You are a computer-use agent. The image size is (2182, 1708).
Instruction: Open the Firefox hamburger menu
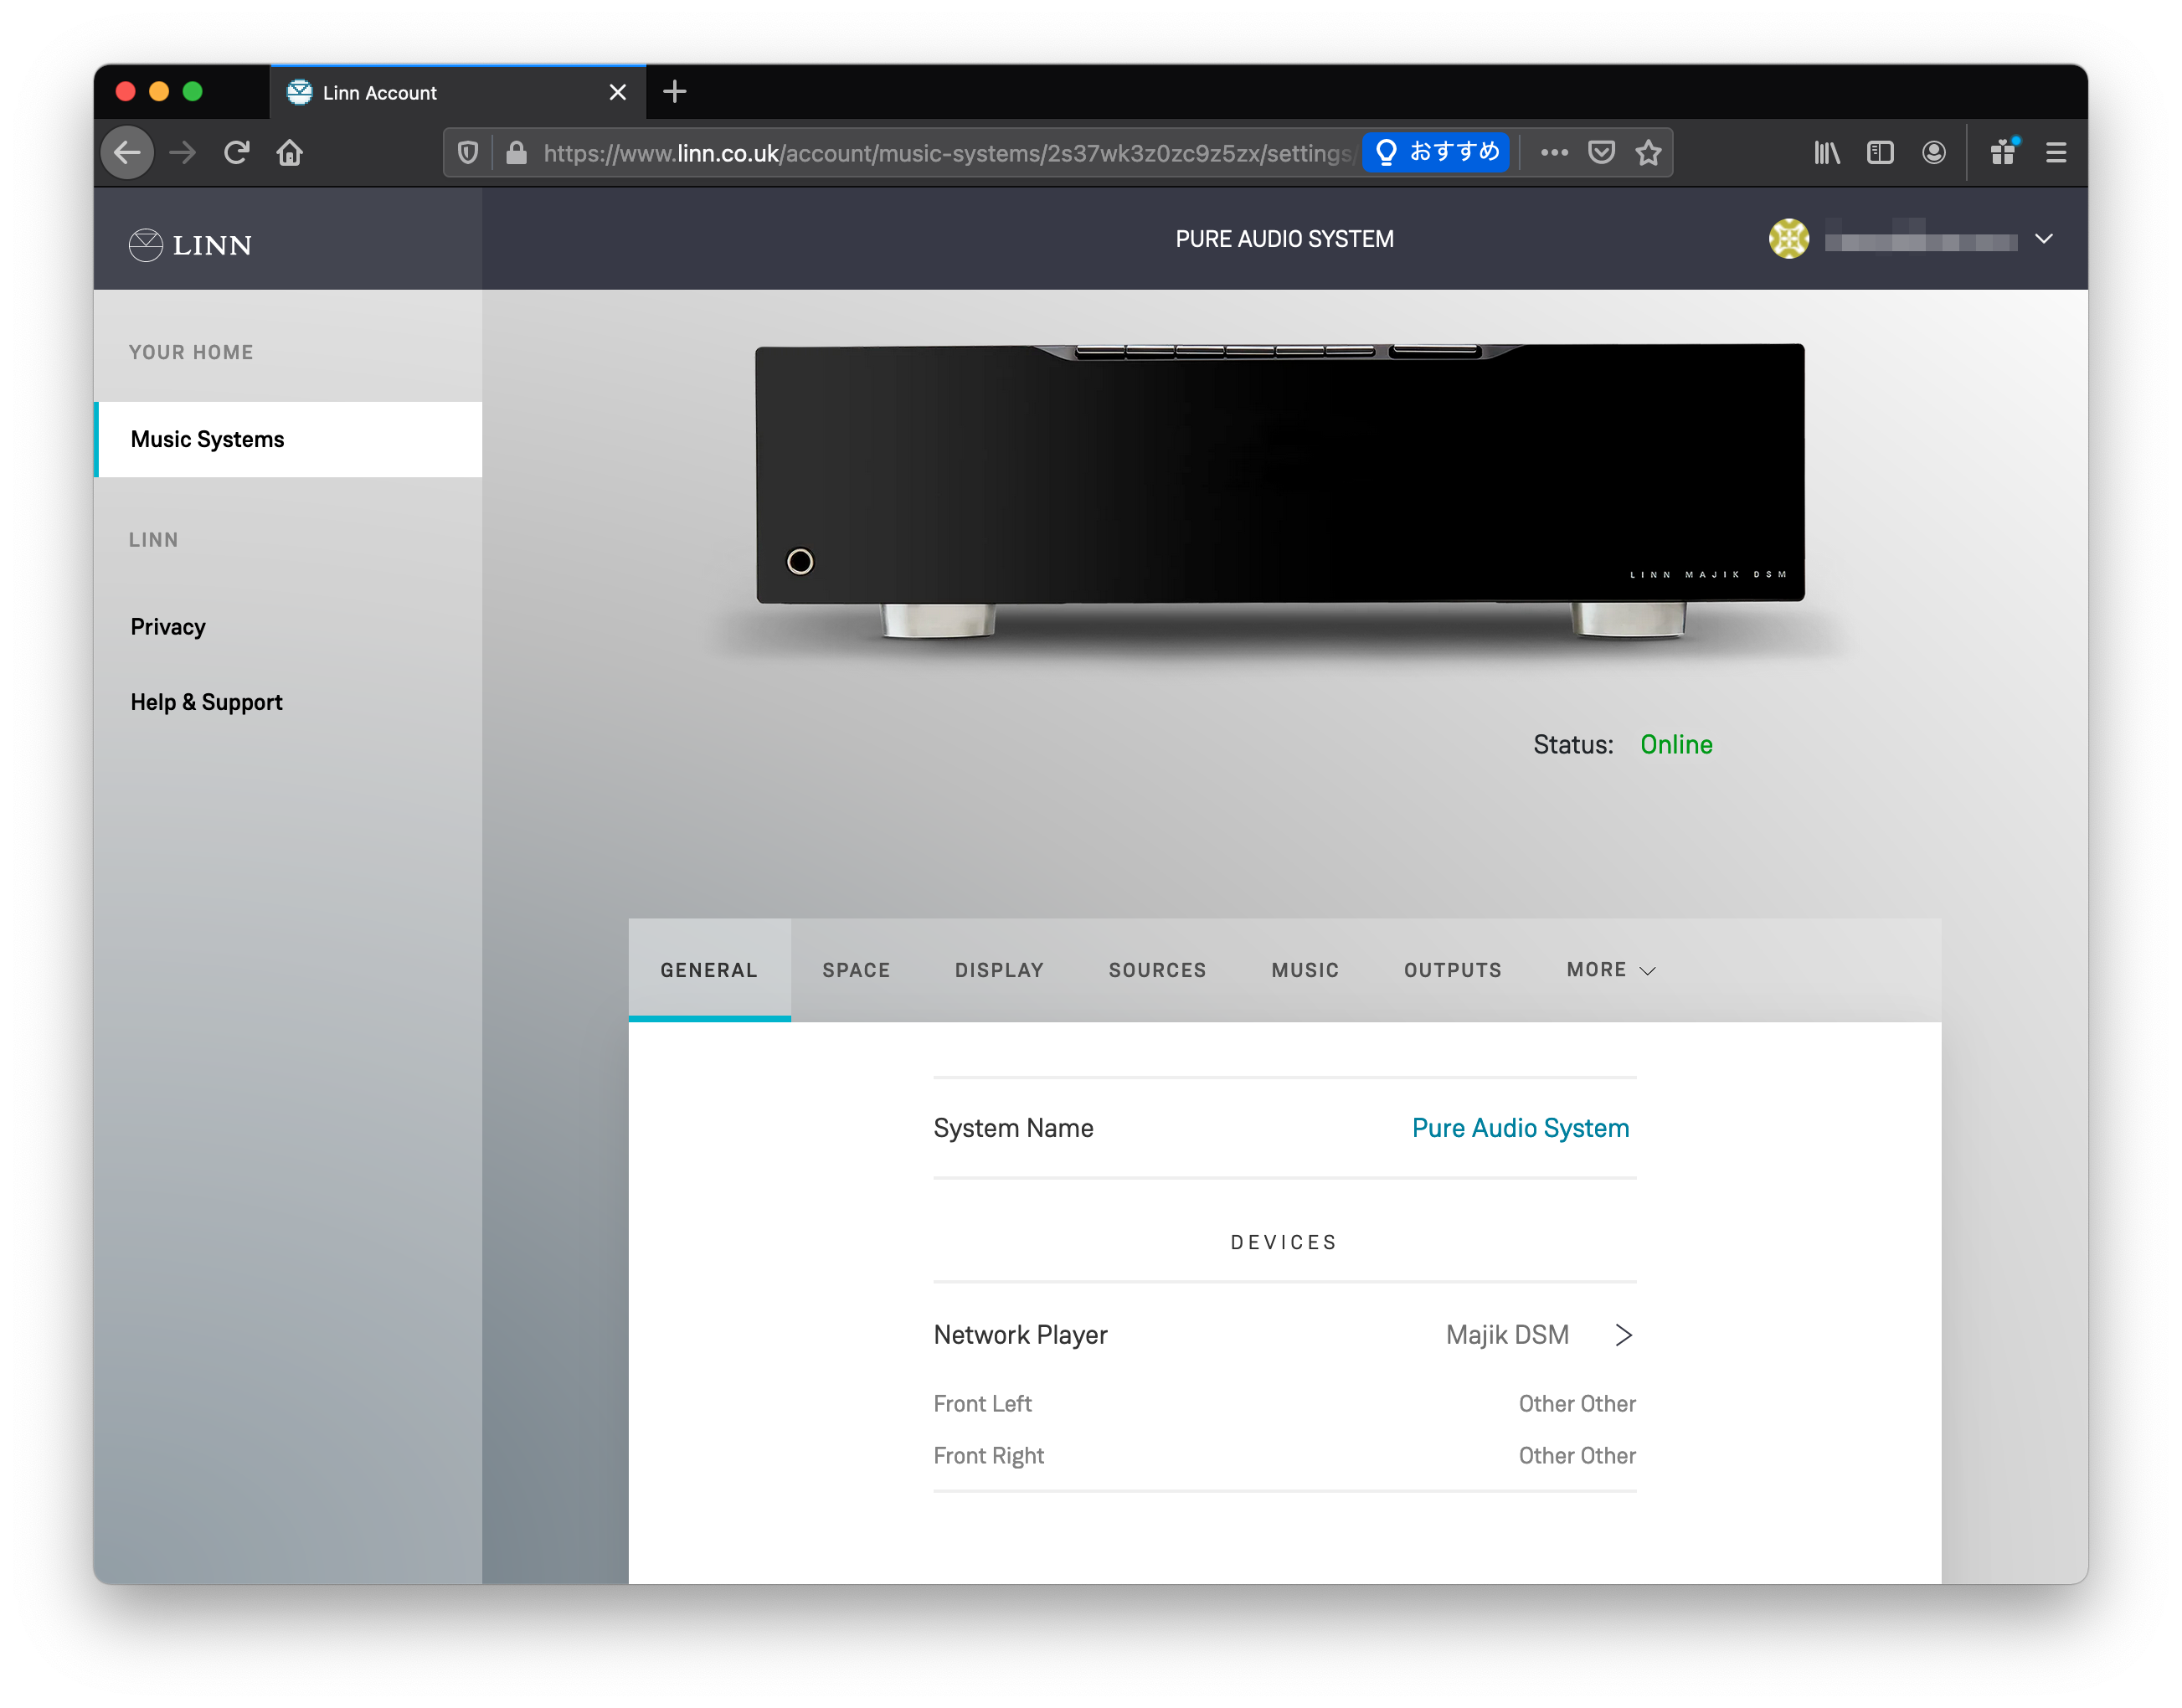tap(2055, 152)
